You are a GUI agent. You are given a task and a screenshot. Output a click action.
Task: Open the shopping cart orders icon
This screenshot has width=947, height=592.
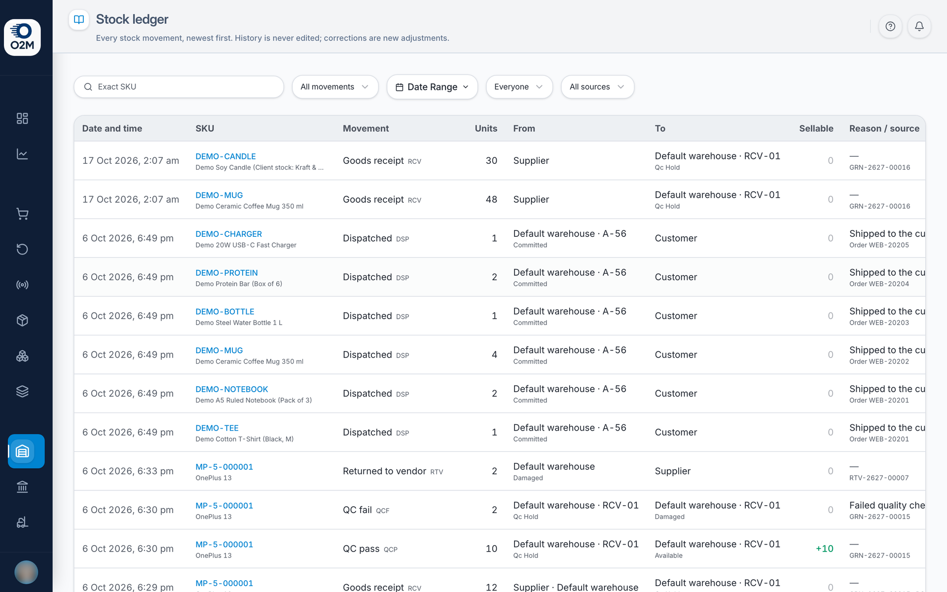pyautogui.click(x=22, y=214)
